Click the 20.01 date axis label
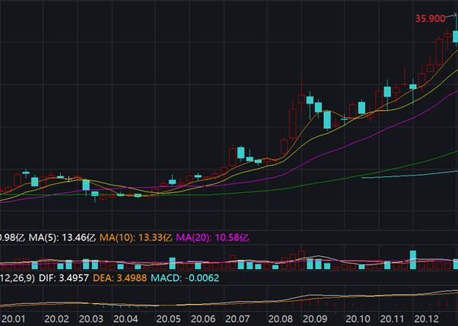Screen dimensions: 458x326 (x=12, y=318)
